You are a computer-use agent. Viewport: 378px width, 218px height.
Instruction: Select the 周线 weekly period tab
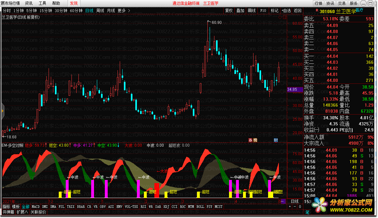100,10
